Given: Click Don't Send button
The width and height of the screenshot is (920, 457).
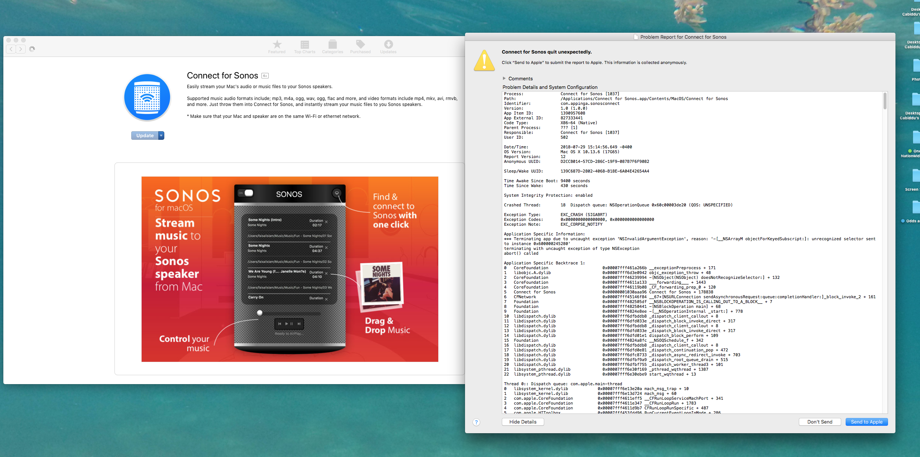Looking at the screenshot, I should pos(820,422).
